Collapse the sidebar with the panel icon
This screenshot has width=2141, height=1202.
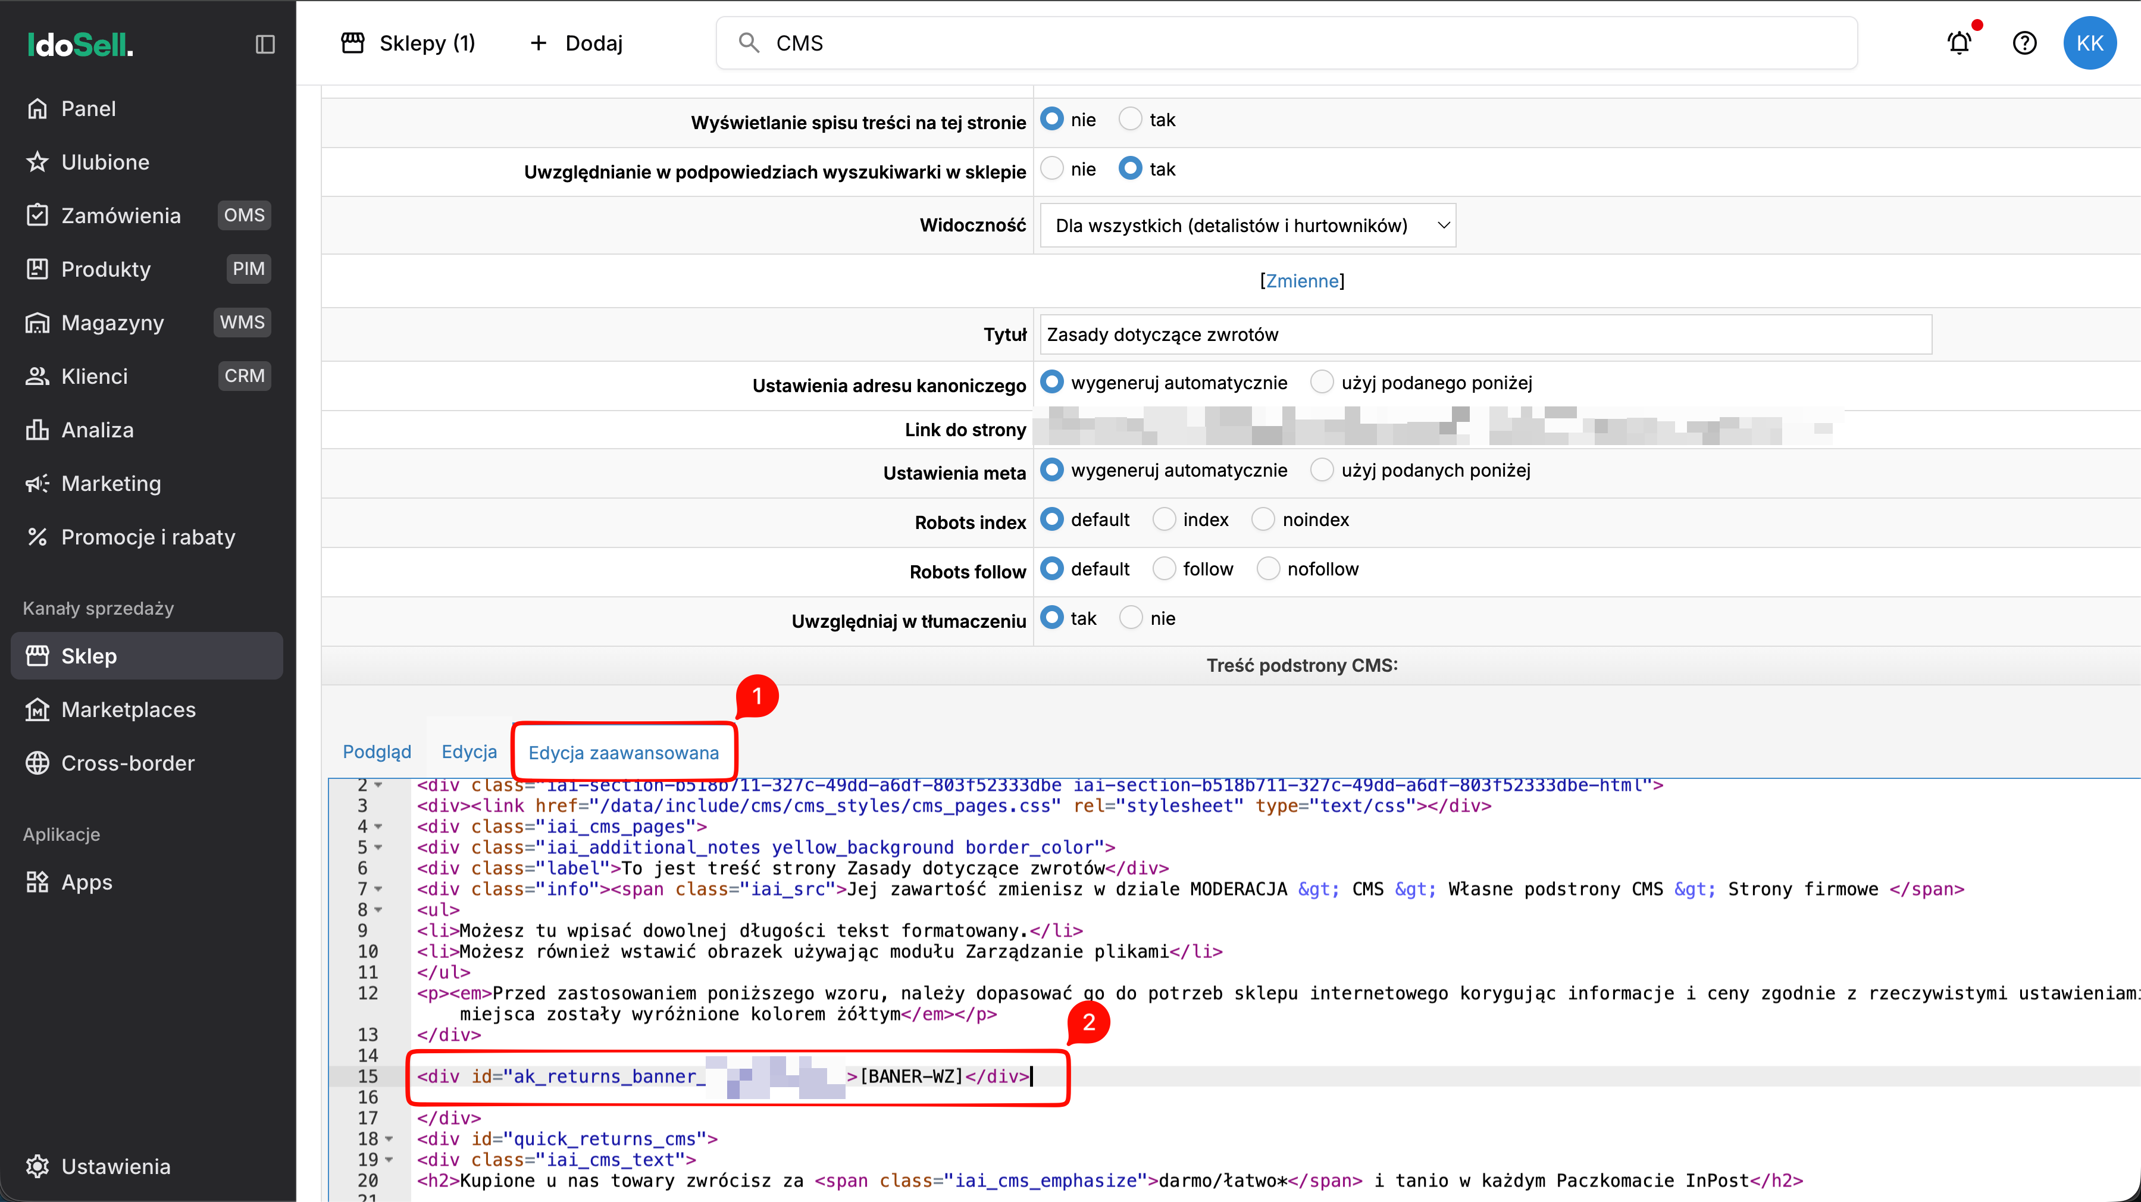[x=264, y=44]
